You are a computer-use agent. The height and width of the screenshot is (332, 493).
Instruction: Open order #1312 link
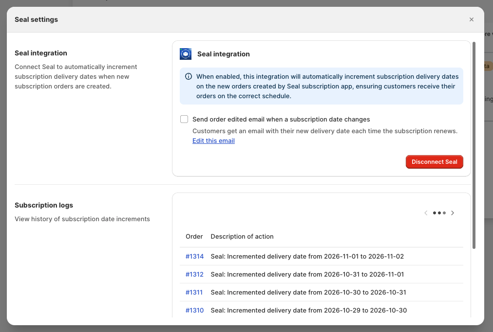(x=195, y=274)
